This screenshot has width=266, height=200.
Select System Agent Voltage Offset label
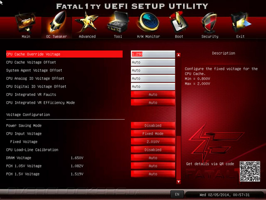(x=34, y=70)
